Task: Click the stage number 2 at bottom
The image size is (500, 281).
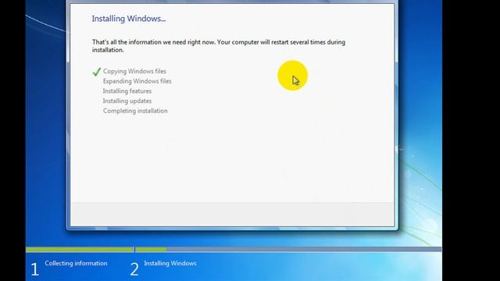Action: click(x=134, y=269)
